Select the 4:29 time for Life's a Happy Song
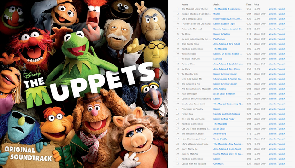 coord(249,19)
